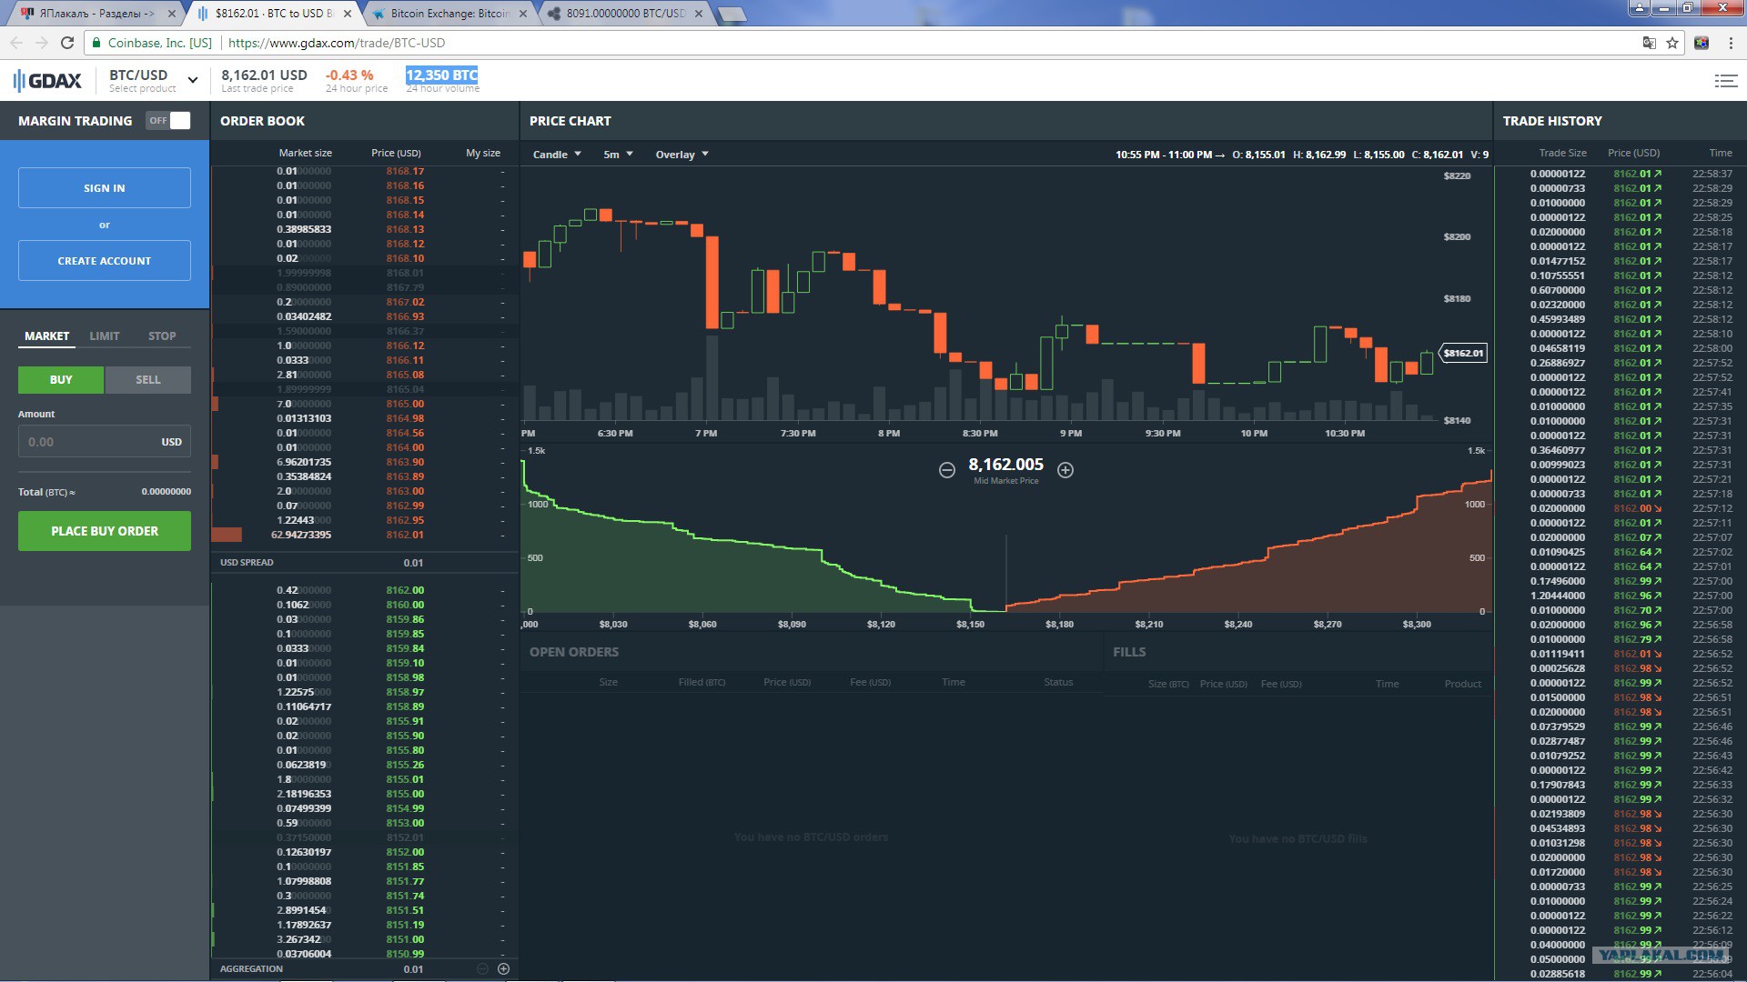1747x982 pixels.
Task: Switch to the Bitcoin Exchange browser tab
Action: point(449,14)
